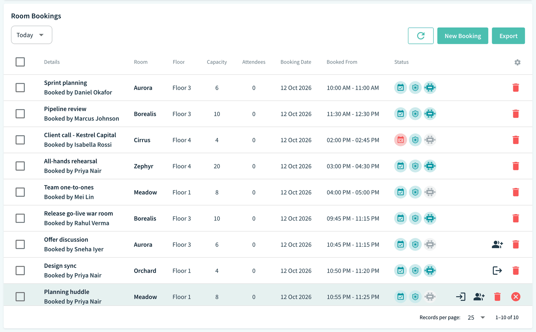Export the bookings list
Screen dimensions: 536x332
click(508, 36)
